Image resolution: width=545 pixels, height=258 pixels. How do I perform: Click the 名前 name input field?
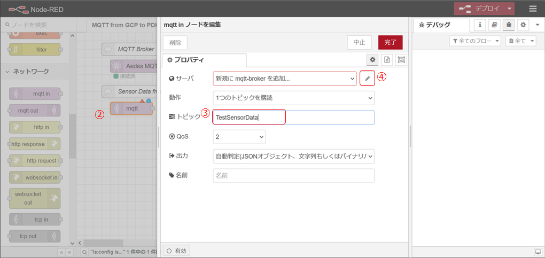293,175
